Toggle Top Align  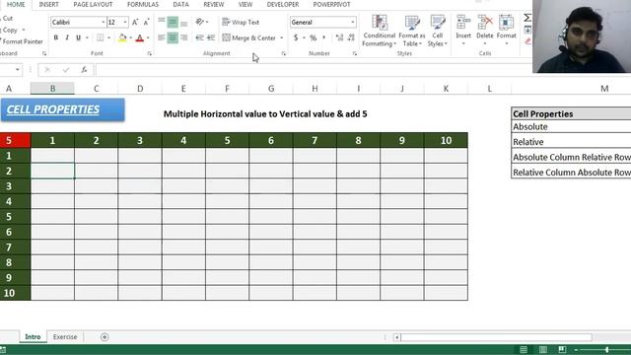point(162,22)
